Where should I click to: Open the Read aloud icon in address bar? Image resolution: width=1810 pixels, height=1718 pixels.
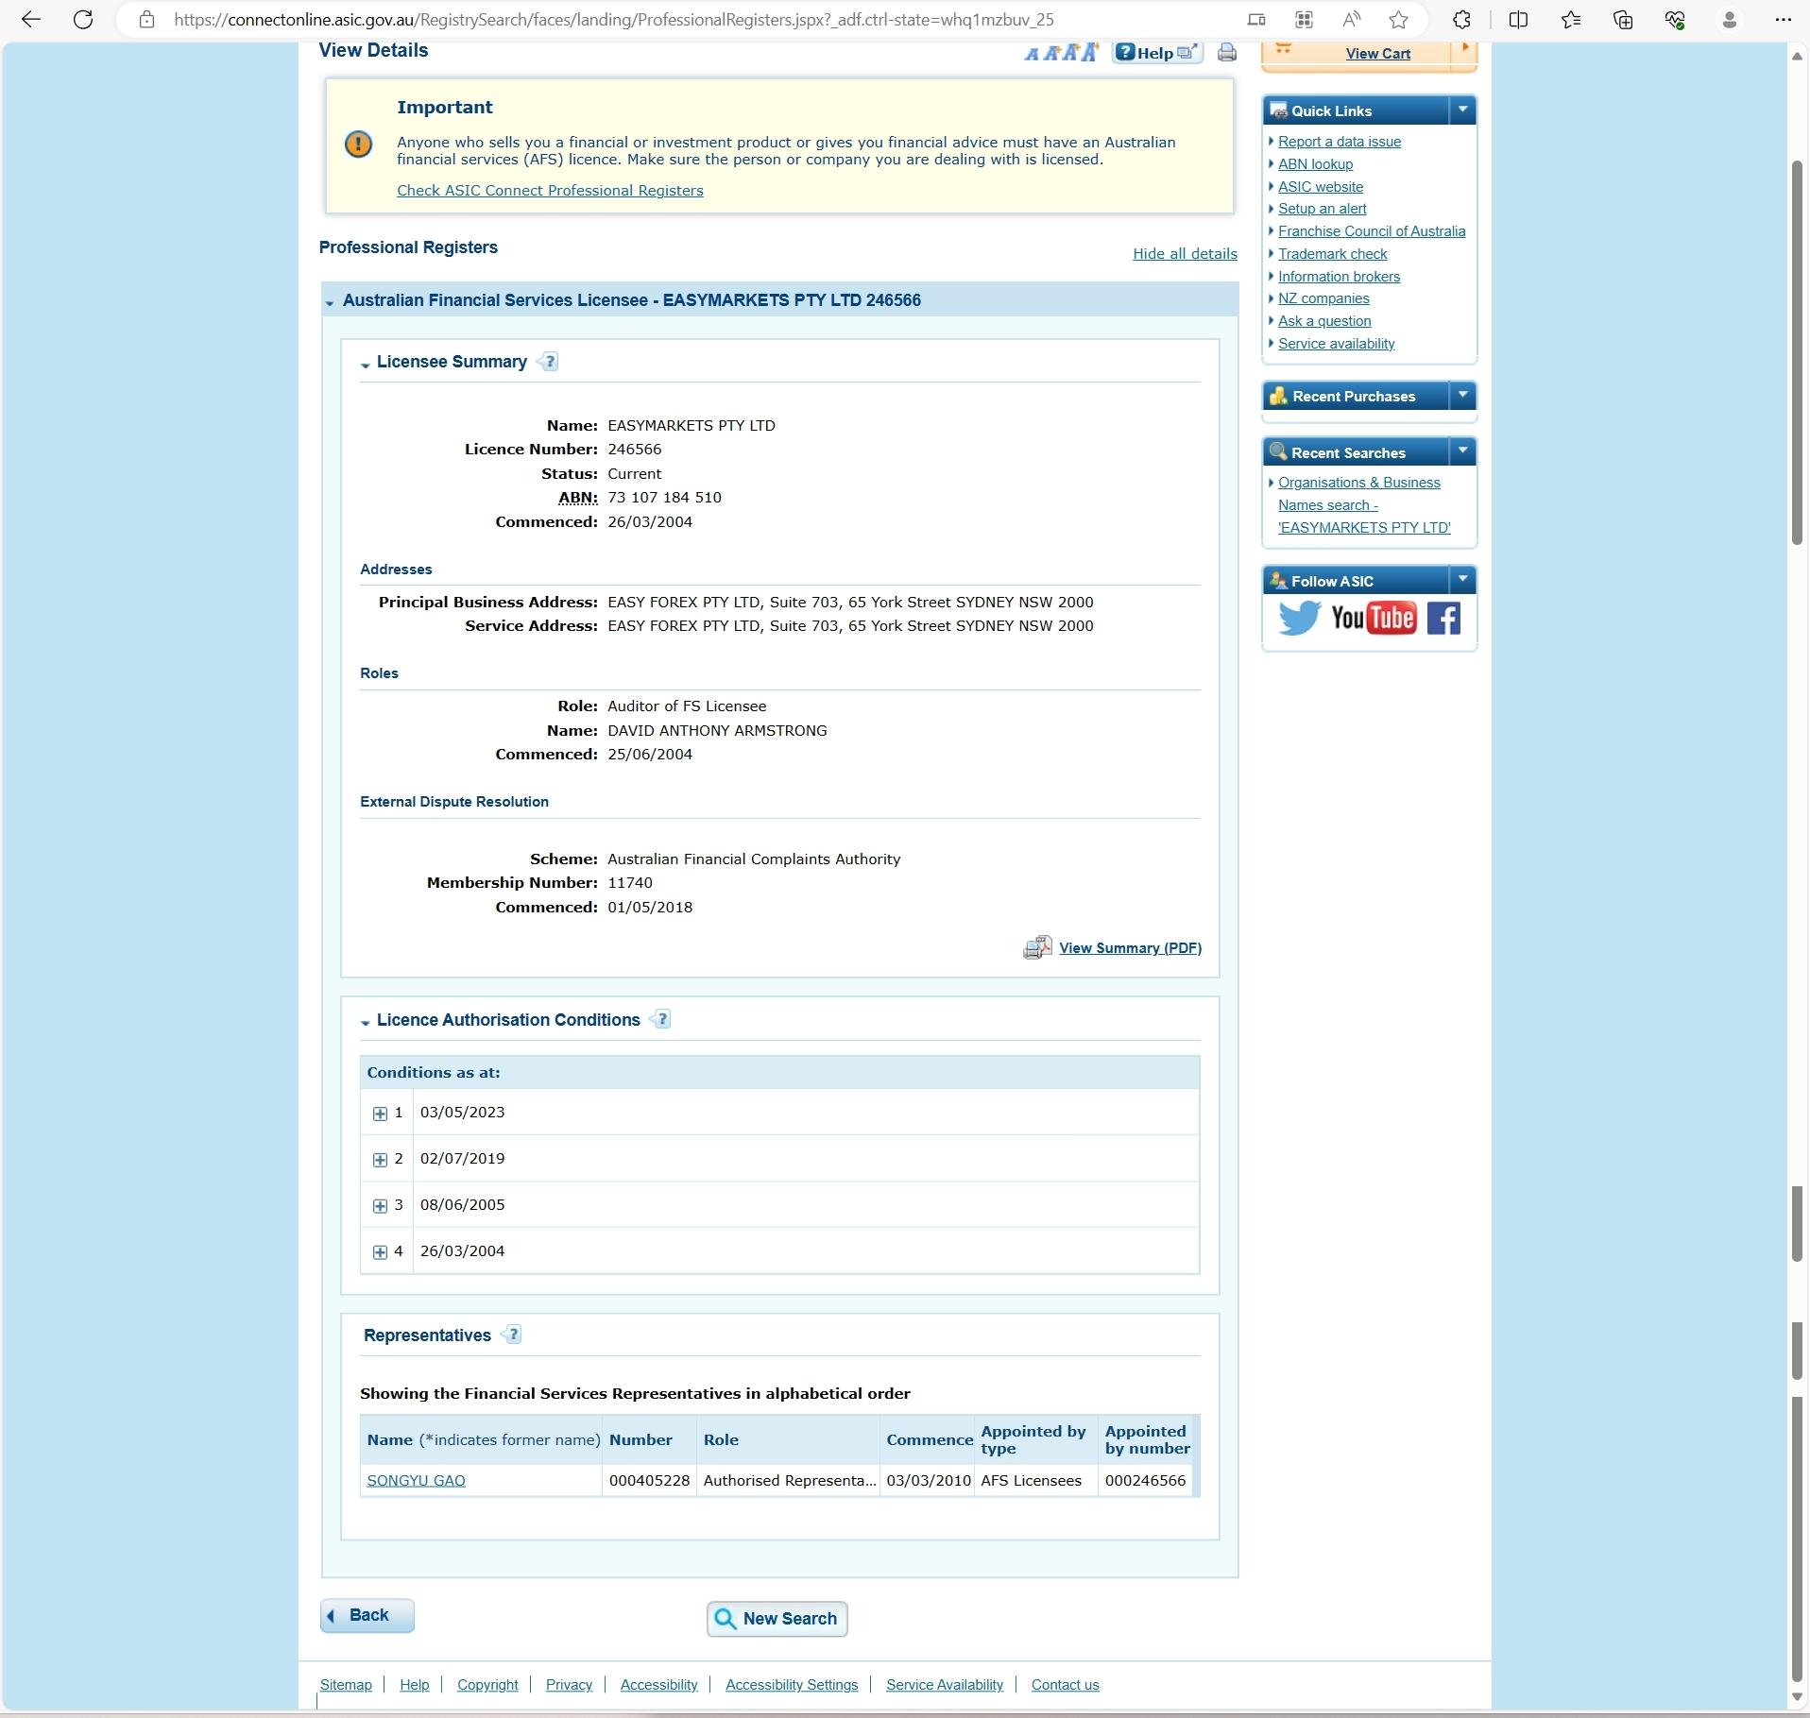(x=1352, y=20)
